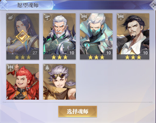Image resolution: width=156 pixels, height=123 pixels.
Task: Click tree emblem icon on goggles character card
Action: tap(47, 68)
